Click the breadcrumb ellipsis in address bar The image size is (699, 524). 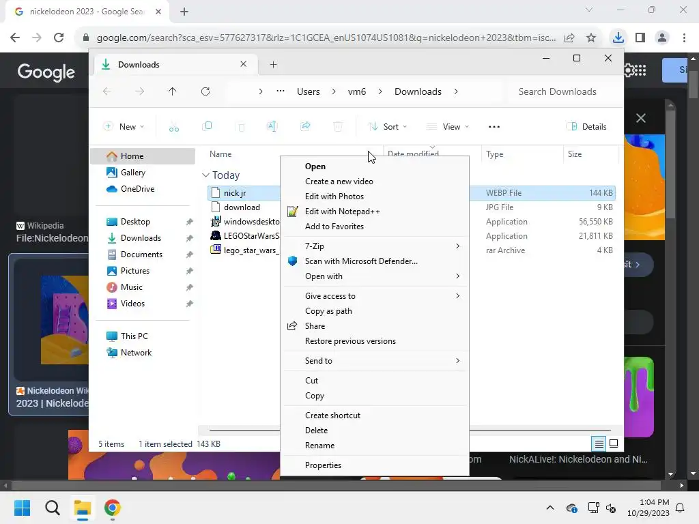(281, 91)
